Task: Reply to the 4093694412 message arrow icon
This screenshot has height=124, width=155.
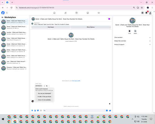Action: coord(47,86)
